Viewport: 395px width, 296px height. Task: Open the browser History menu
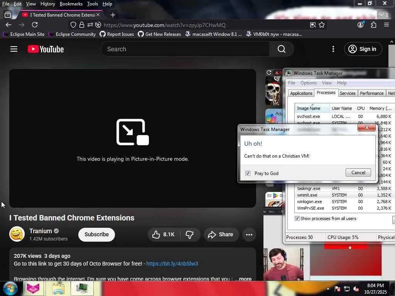47,4
